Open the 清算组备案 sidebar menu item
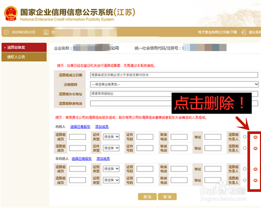Screen dimensions: 261x208 coord(24,47)
